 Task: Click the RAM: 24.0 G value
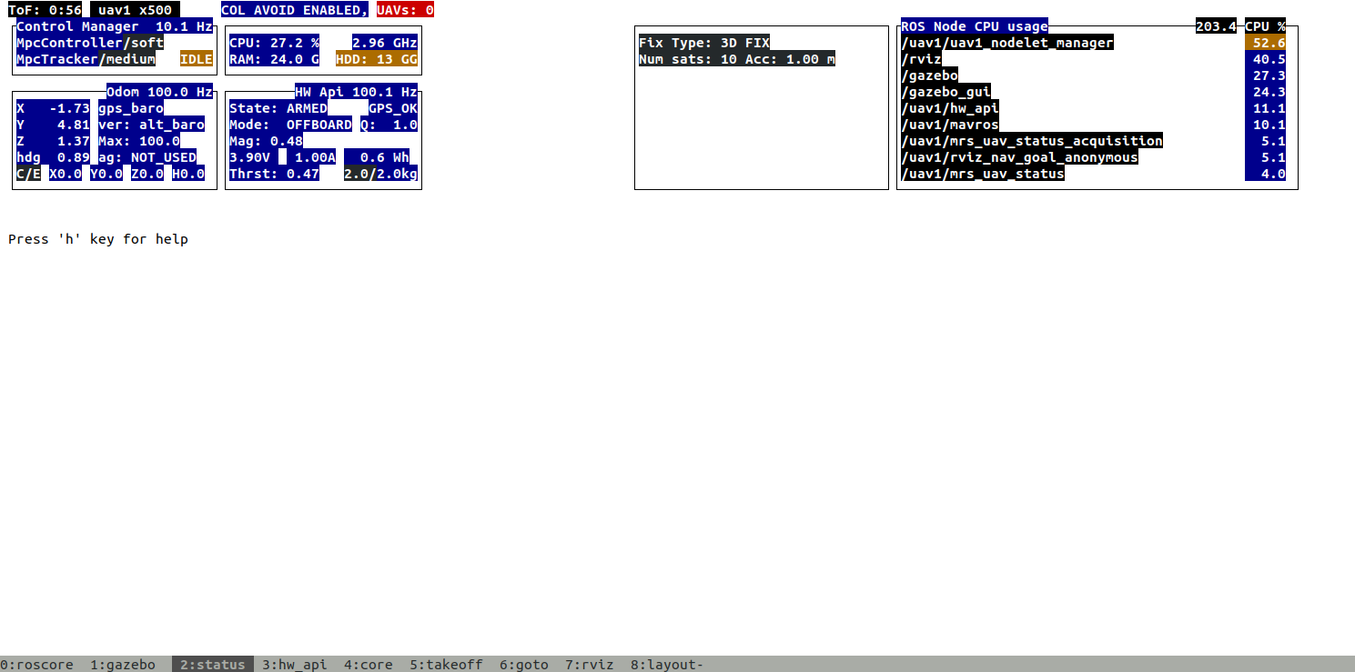point(274,59)
